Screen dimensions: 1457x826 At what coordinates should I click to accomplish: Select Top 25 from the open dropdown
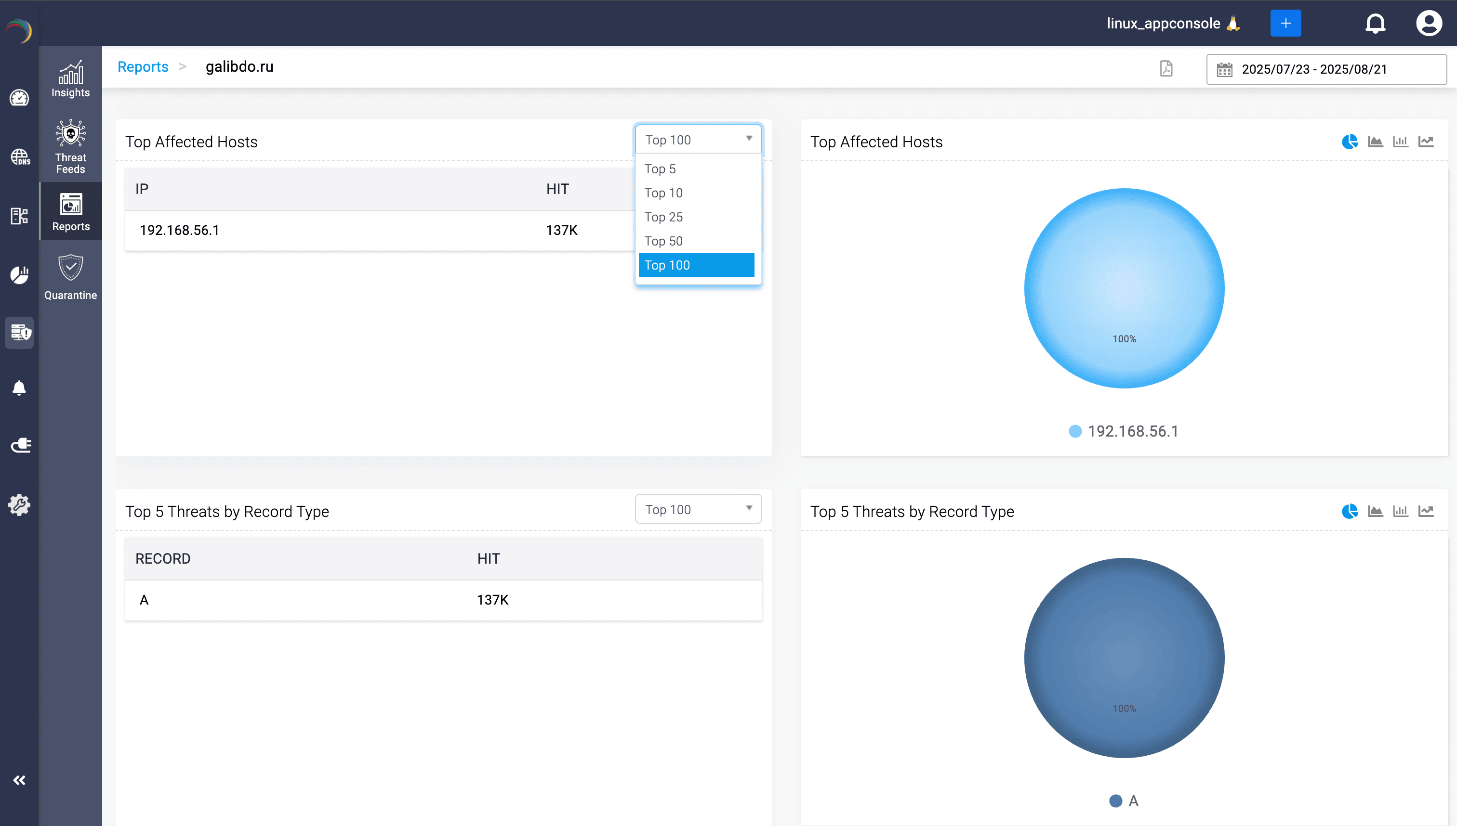(663, 217)
